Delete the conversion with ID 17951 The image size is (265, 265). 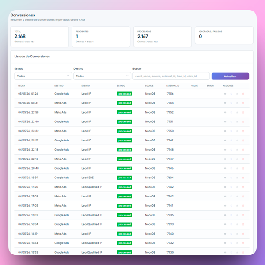pyautogui.click(x=243, y=122)
